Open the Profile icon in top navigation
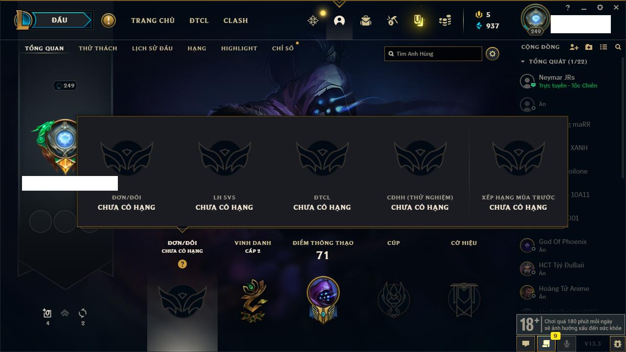This screenshot has height=352, width=626. pyautogui.click(x=339, y=21)
